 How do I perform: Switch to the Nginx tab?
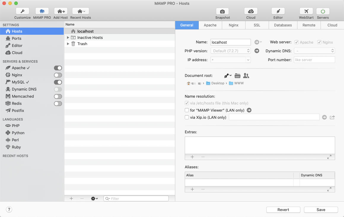point(234,25)
